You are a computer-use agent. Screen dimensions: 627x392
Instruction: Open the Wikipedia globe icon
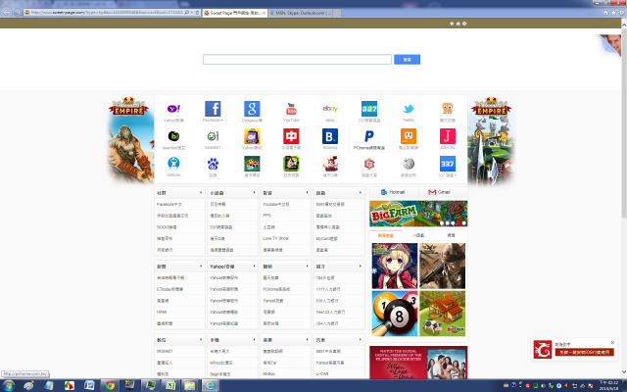tap(409, 164)
